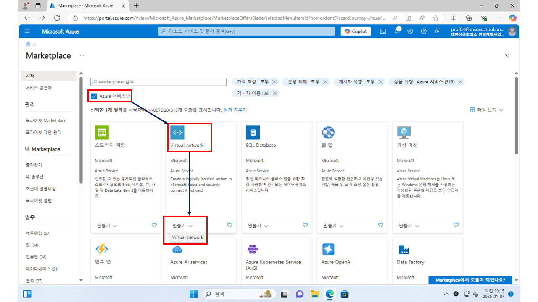
Task: Expand 만들기 dropdown on SQL Database
Action: coord(258,226)
